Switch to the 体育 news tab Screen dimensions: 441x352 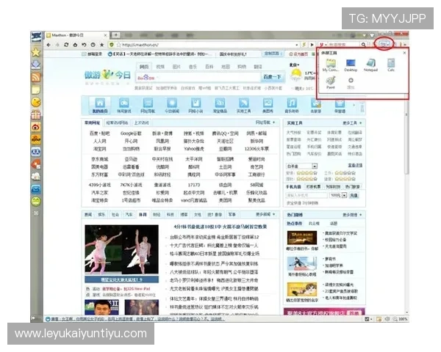click(x=143, y=214)
